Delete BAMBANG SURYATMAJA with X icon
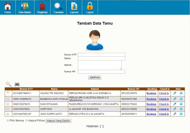This screenshot has width=190, height=133. tap(181, 99)
